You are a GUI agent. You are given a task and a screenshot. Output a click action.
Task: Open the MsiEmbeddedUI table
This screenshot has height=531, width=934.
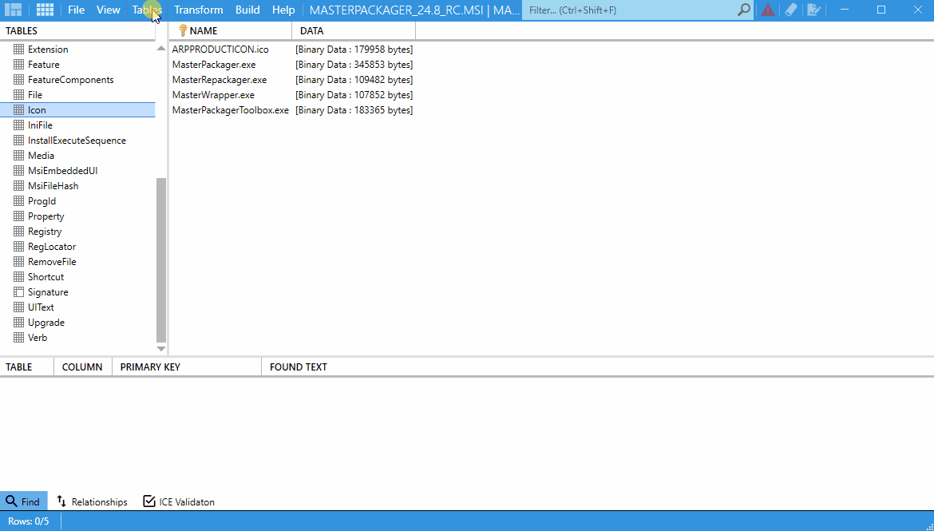pyautogui.click(x=62, y=171)
